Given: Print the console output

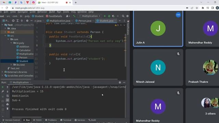Looking at the screenshot, I should (x=8, y=104).
